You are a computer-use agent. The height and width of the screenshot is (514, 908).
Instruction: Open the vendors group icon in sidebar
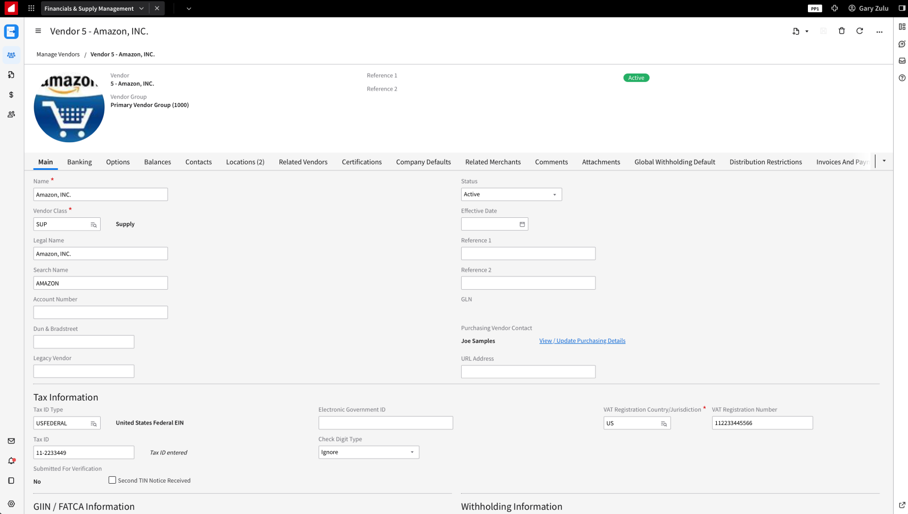[x=11, y=55]
